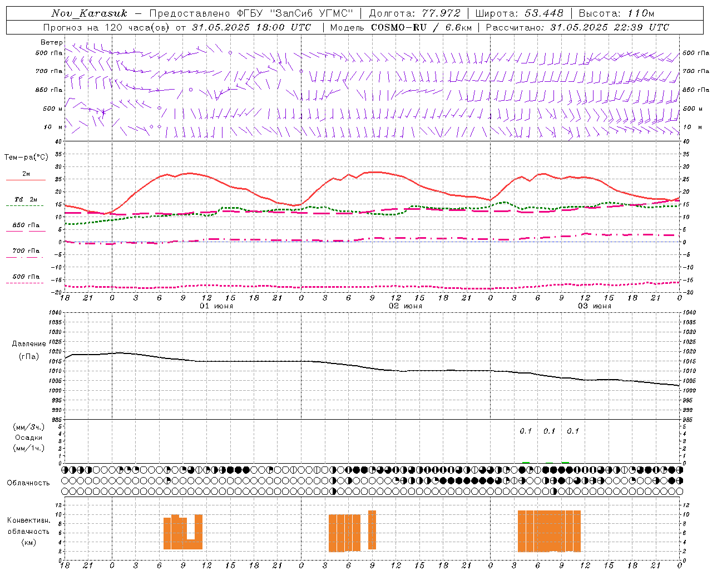This screenshot has height=570, width=712.
Task: Click the Рассчитано: 31.05.2025 22:39 UTC text
Action: coord(577,27)
